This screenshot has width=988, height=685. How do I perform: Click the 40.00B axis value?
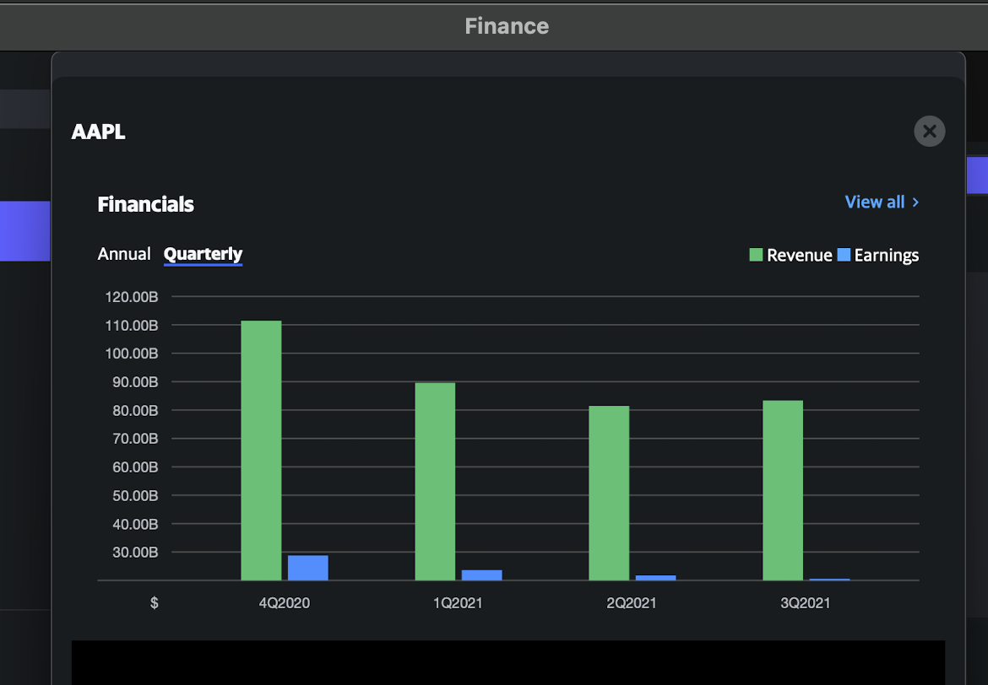[135, 525]
